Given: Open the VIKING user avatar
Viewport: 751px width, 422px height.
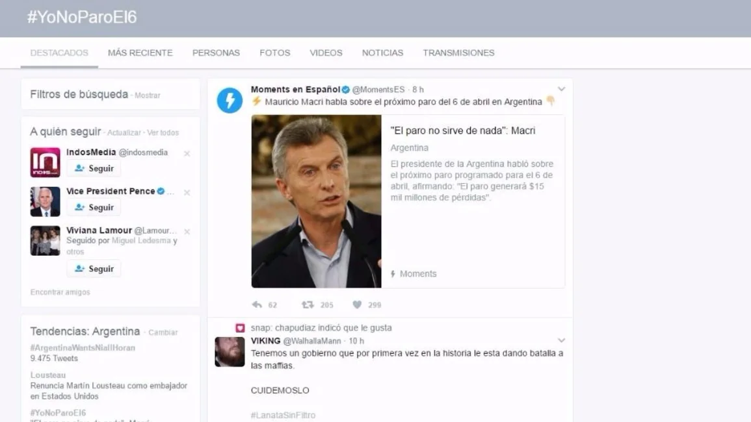Looking at the screenshot, I should [230, 352].
